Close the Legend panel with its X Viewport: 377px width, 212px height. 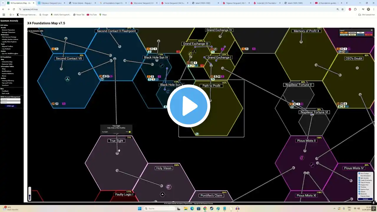[372, 30]
